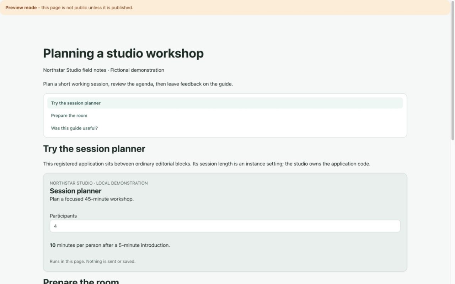Click the 'Prepare the room' section heading
The image size is (455, 284).
[81, 281]
